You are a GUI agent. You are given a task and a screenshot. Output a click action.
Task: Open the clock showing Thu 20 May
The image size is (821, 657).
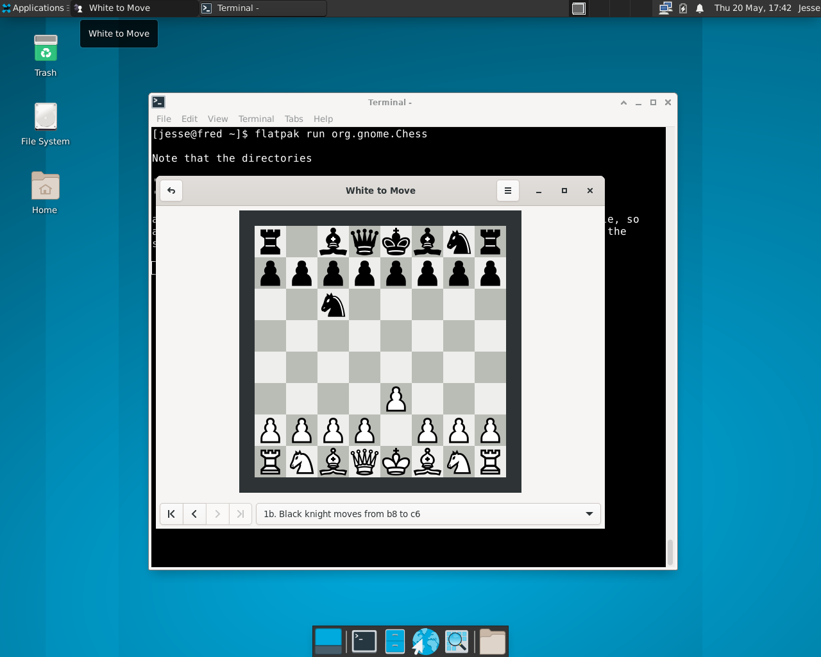click(752, 8)
